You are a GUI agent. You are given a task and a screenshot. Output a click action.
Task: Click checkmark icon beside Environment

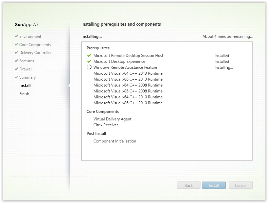tap(16, 36)
